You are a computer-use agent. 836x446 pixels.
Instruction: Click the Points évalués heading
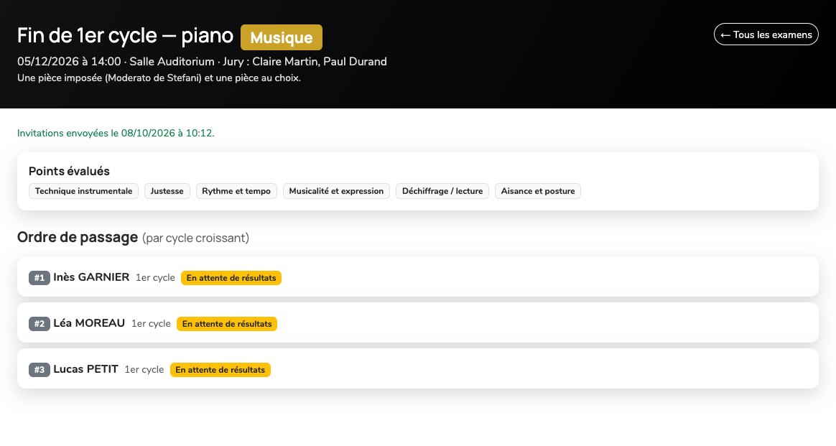click(x=70, y=171)
